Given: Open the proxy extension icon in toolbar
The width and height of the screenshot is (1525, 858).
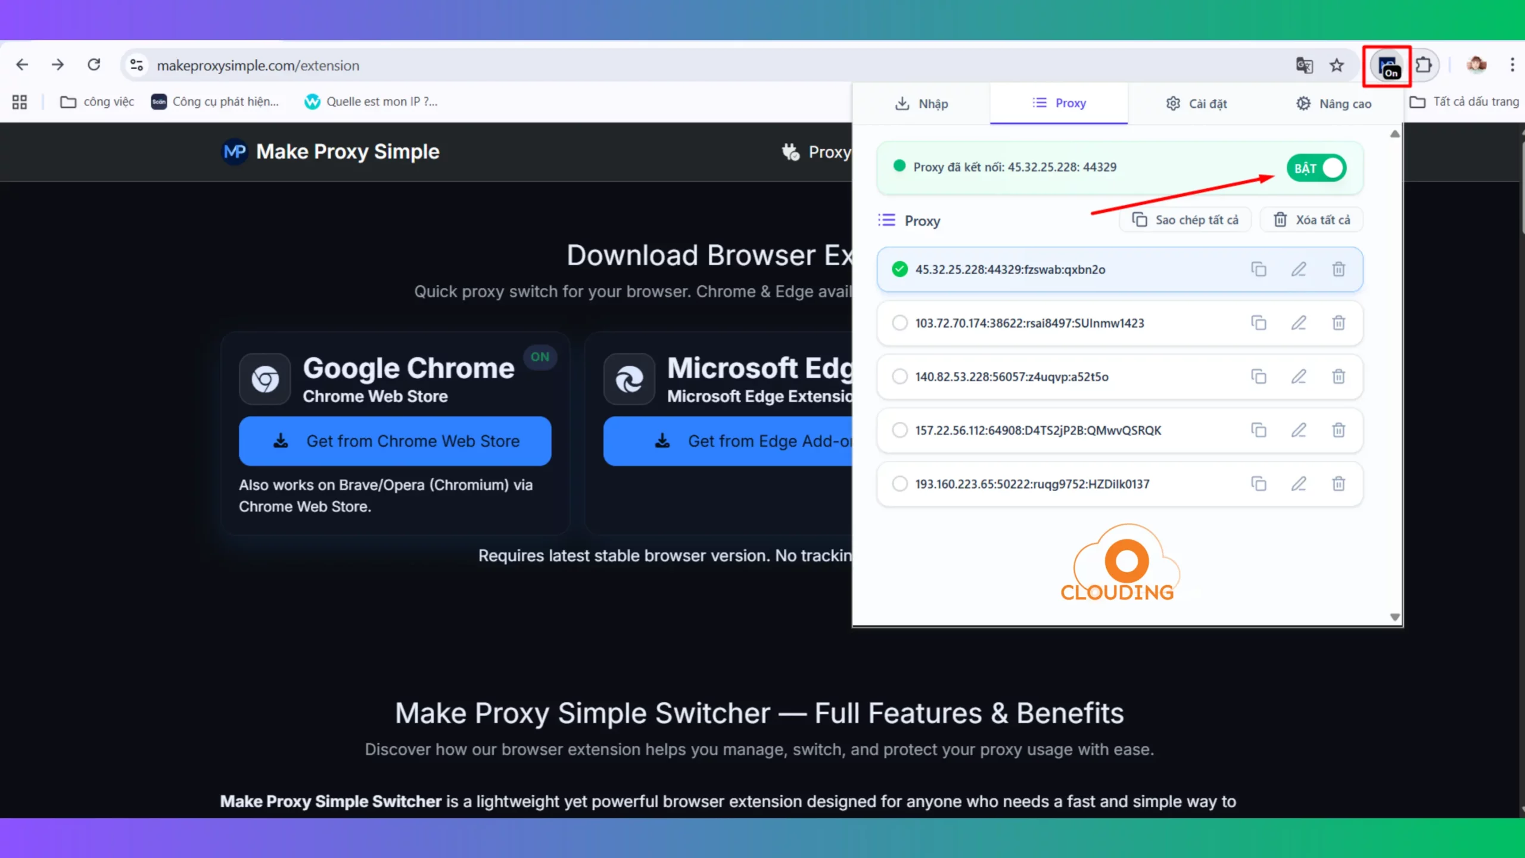Looking at the screenshot, I should coord(1387,66).
